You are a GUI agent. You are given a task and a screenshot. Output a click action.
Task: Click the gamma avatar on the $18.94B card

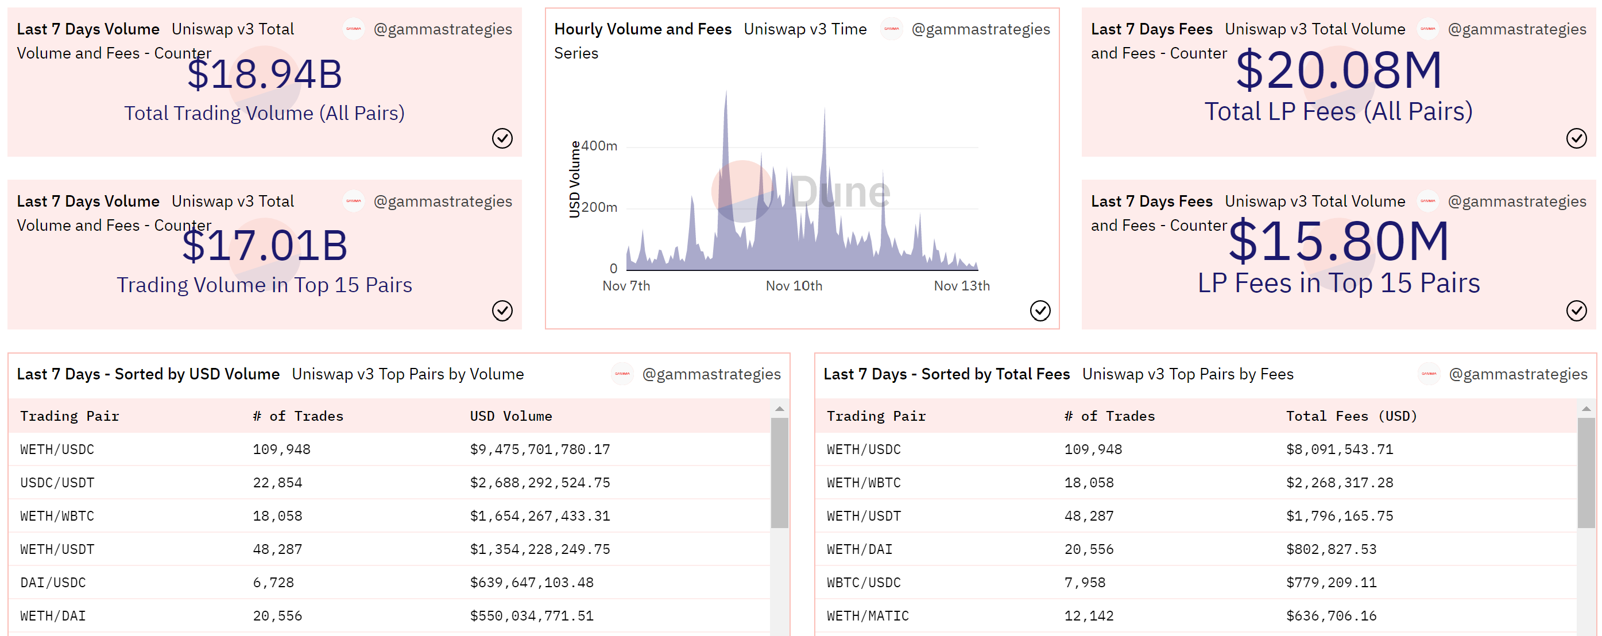[354, 29]
